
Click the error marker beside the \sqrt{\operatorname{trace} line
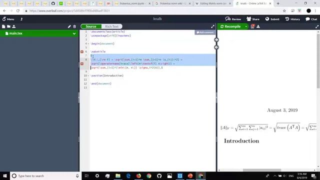pos(82,63)
